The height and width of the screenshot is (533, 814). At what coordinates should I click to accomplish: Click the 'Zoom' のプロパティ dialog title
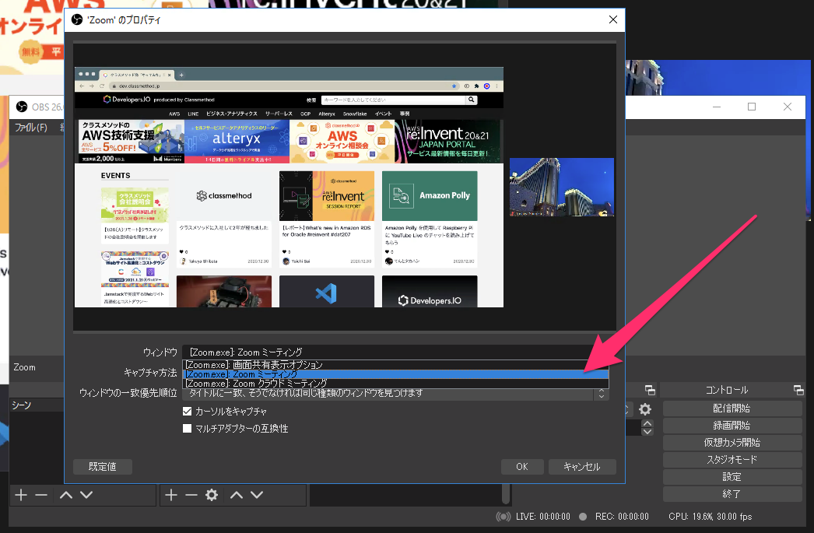124,20
